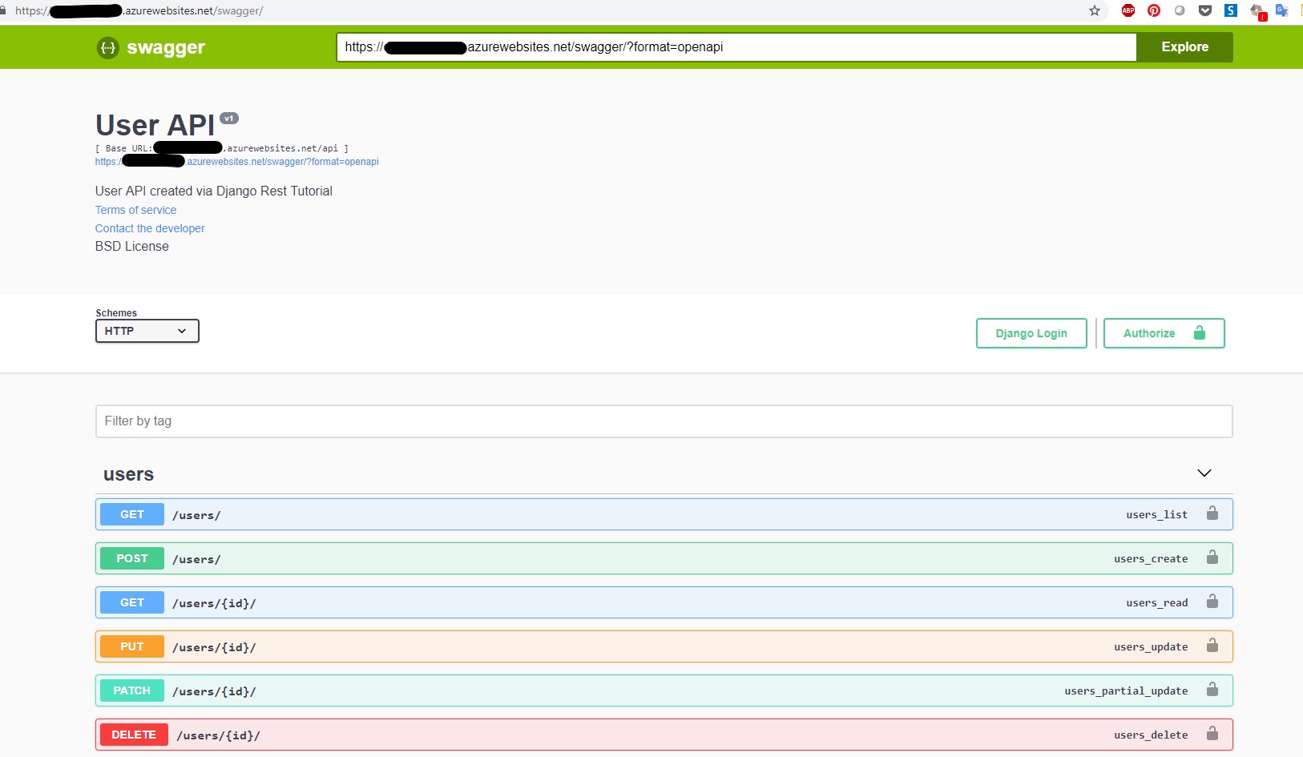Click the Explore button

click(1184, 47)
